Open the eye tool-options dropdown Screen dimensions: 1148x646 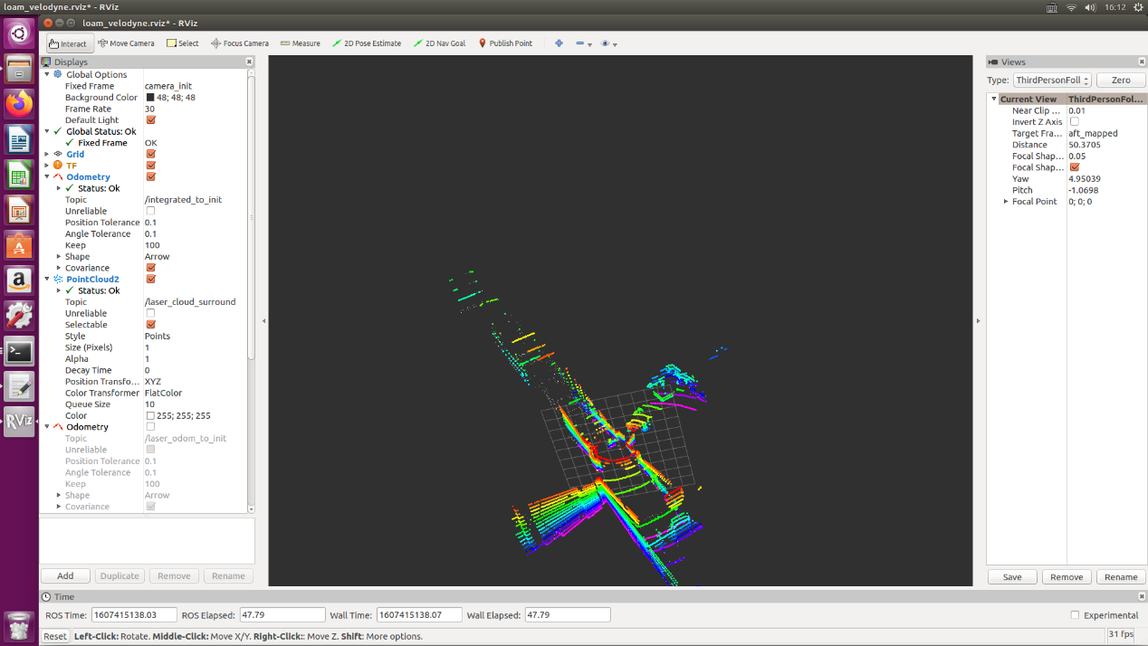(609, 43)
